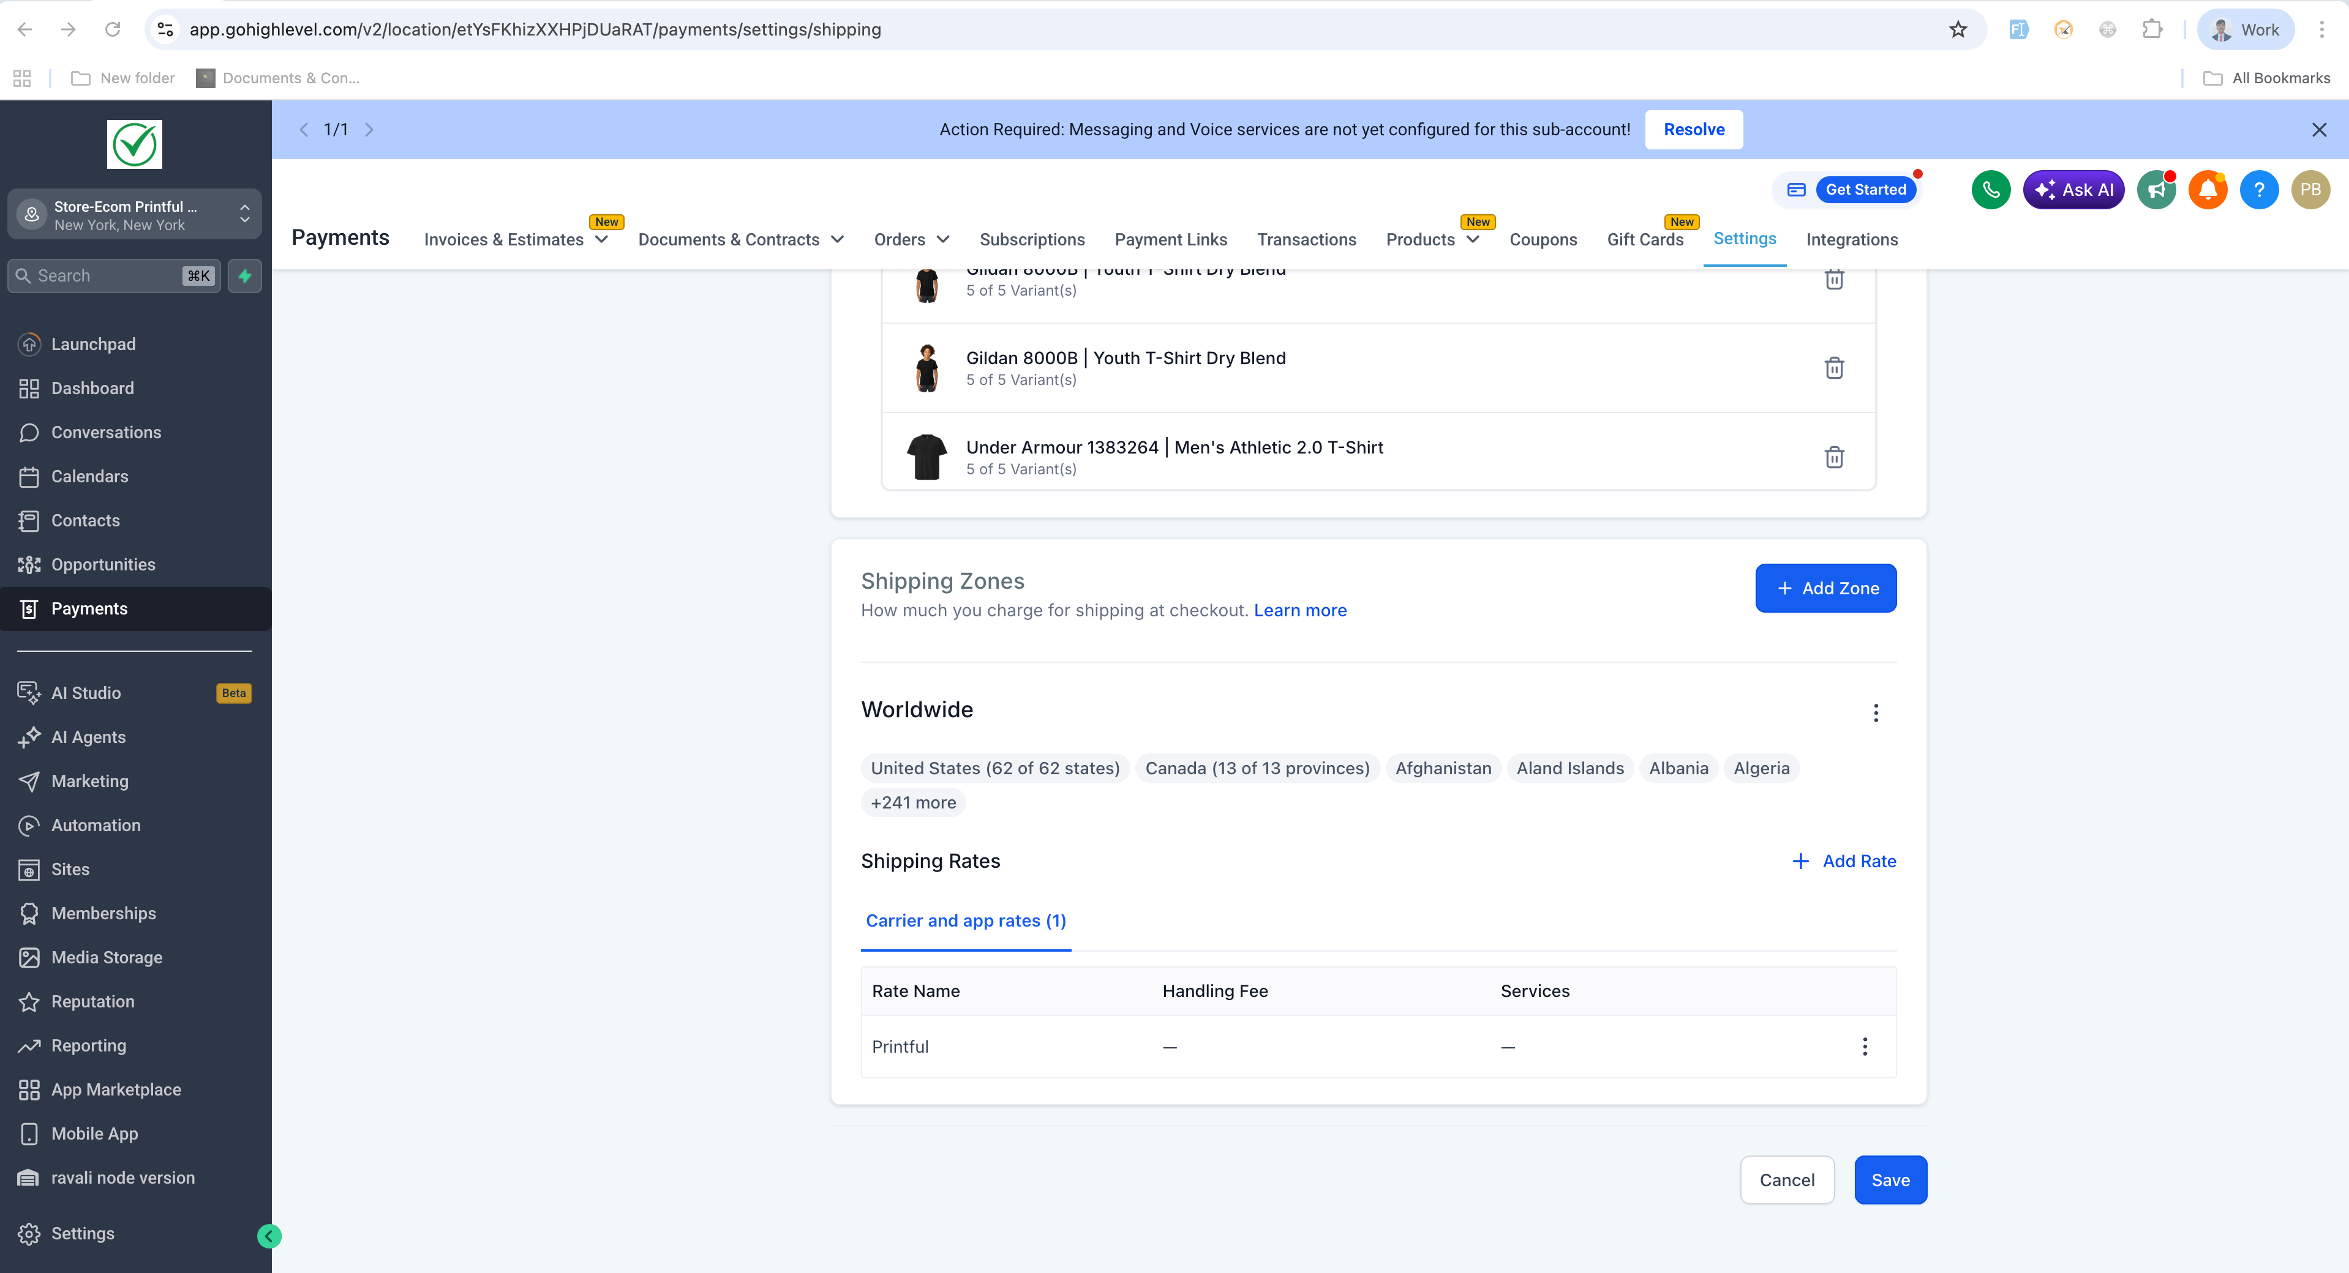This screenshot has width=2349, height=1273.
Task: Open the orange notifications bell
Action: pos(2207,190)
